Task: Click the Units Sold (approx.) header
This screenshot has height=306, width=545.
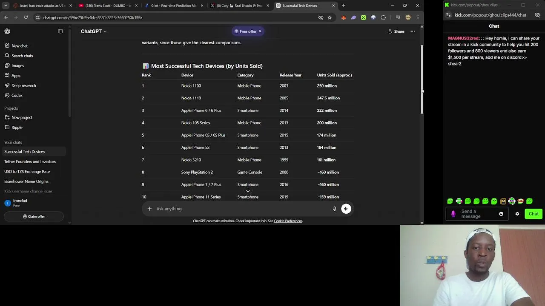Action: pos(334,75)
